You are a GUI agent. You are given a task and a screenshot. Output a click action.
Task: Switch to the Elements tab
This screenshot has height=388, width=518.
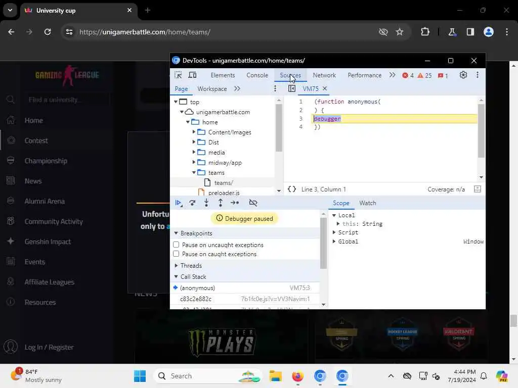coord(223,75)
